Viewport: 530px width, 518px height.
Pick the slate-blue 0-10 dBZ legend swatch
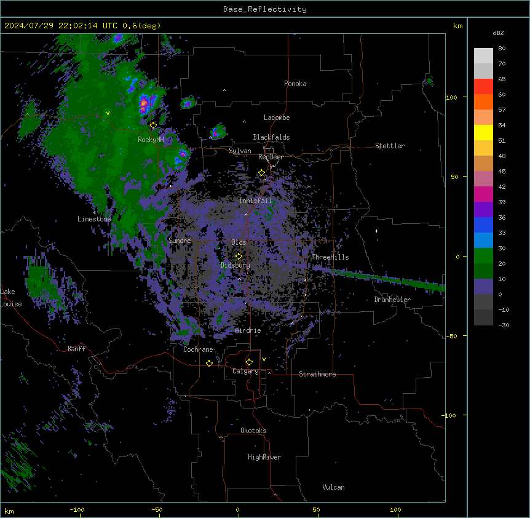pos(483,287)
